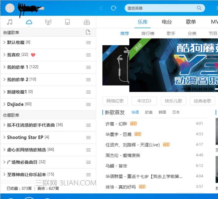Expand the 我的歌单 2 playlist

(x=4, y=79)
